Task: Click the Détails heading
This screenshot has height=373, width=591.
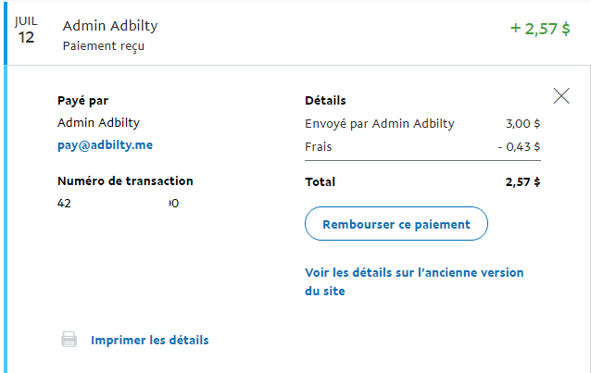Action: pos(325,101)
